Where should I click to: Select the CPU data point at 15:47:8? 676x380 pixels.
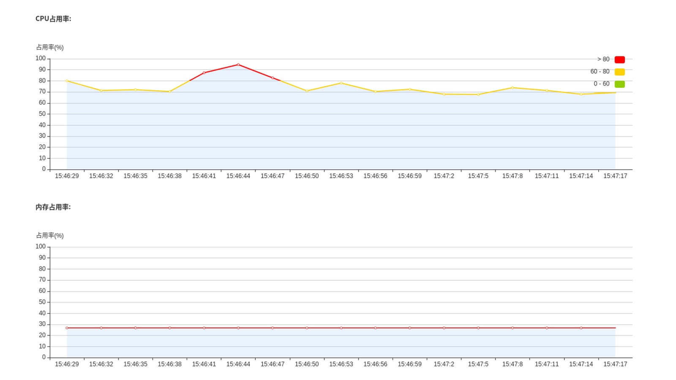pyautogui.click(x=512, y=88)
